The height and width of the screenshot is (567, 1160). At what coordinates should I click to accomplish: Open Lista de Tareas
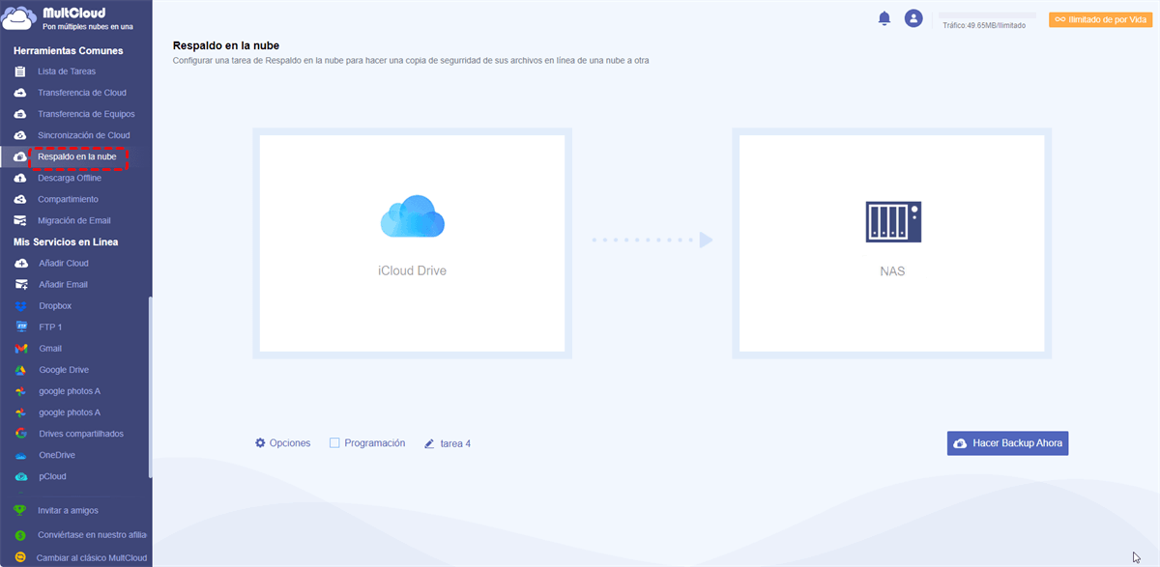click(67, 71)
